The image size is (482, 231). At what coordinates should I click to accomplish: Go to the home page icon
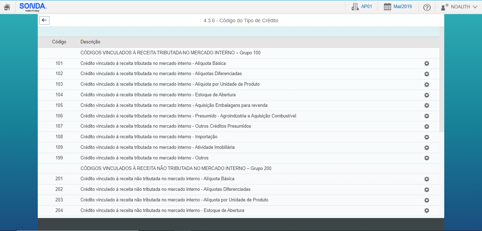(7, 7)
